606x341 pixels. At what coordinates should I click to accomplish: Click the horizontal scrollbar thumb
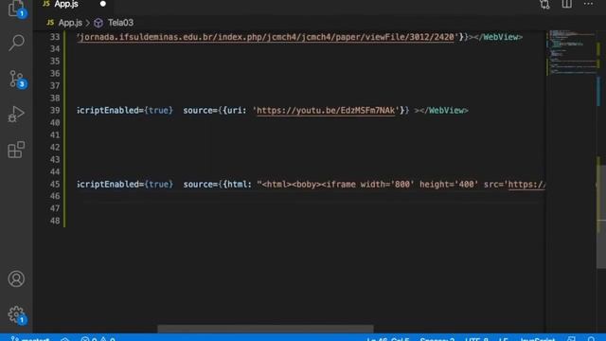coord(265,329)
